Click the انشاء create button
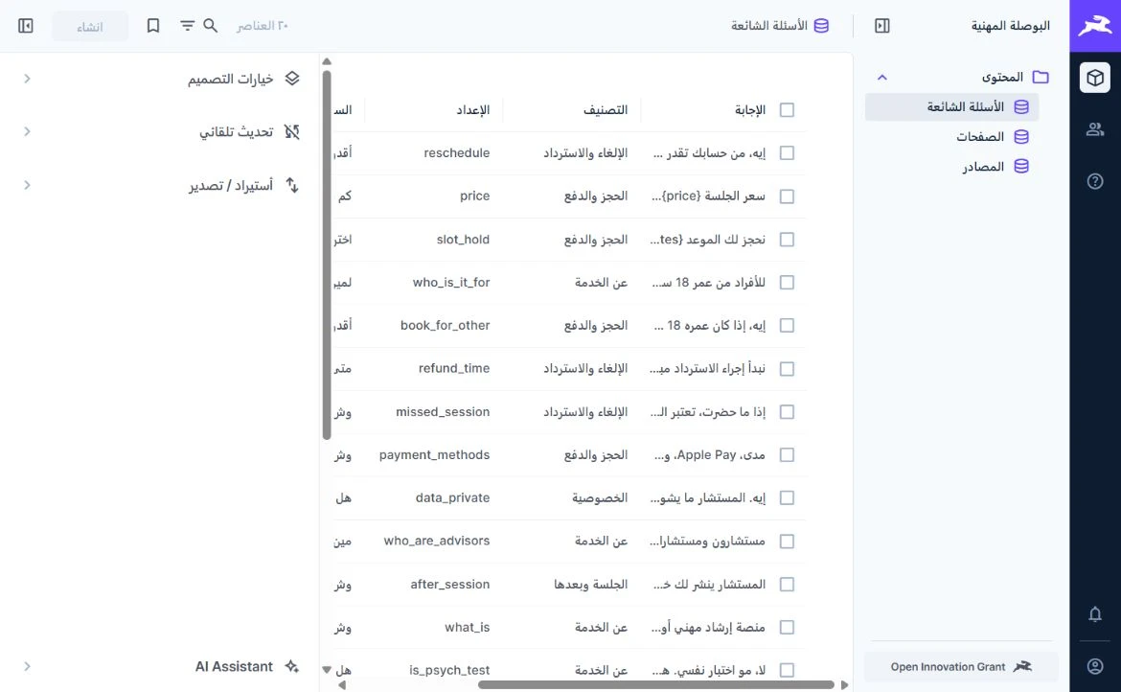This screenshot has height=692, width=1121. click(90, 27)
